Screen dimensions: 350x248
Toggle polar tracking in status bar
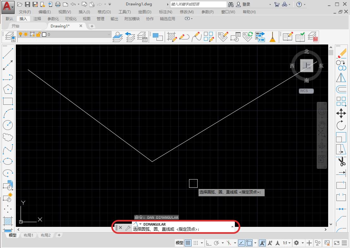[217, 243]
